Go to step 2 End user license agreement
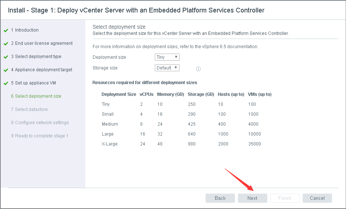 [42, 43]
